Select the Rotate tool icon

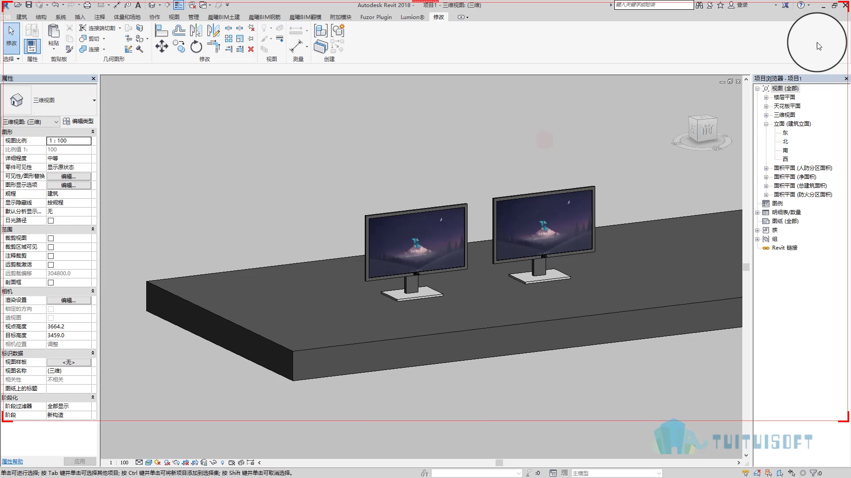(x=196, y=46)
